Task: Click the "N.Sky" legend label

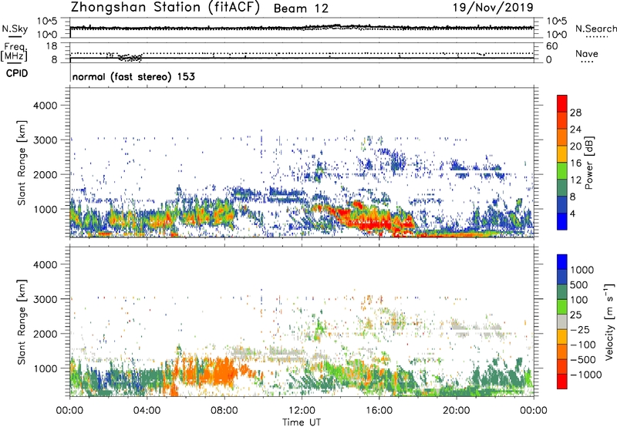Action: [15, 29]
